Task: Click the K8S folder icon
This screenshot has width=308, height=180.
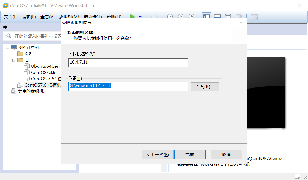Action: (20, 54)
